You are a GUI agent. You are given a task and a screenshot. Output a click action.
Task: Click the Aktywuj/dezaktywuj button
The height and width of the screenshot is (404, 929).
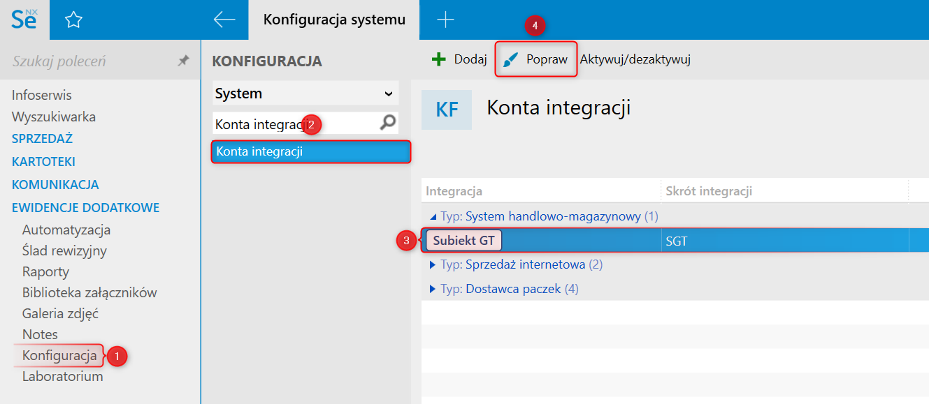635,59
